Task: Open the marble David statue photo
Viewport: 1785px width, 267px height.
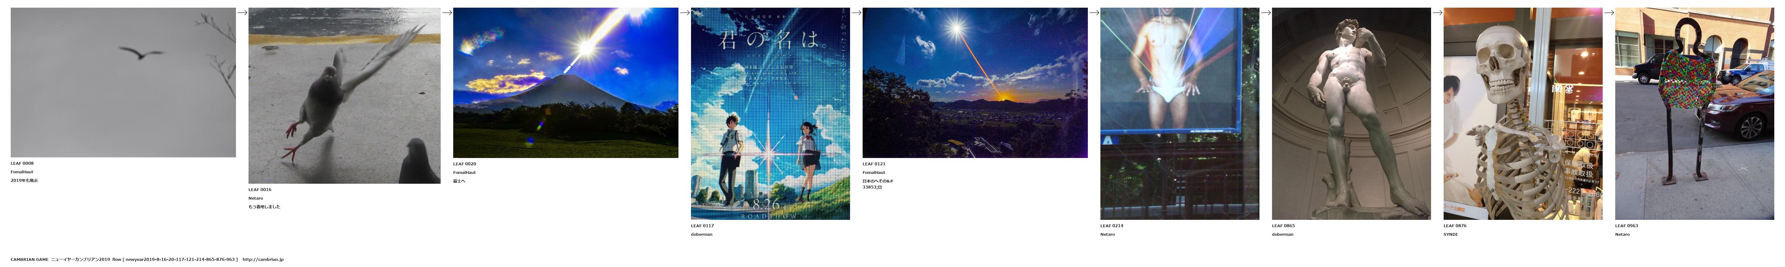Action: [x=1351, y=113]
